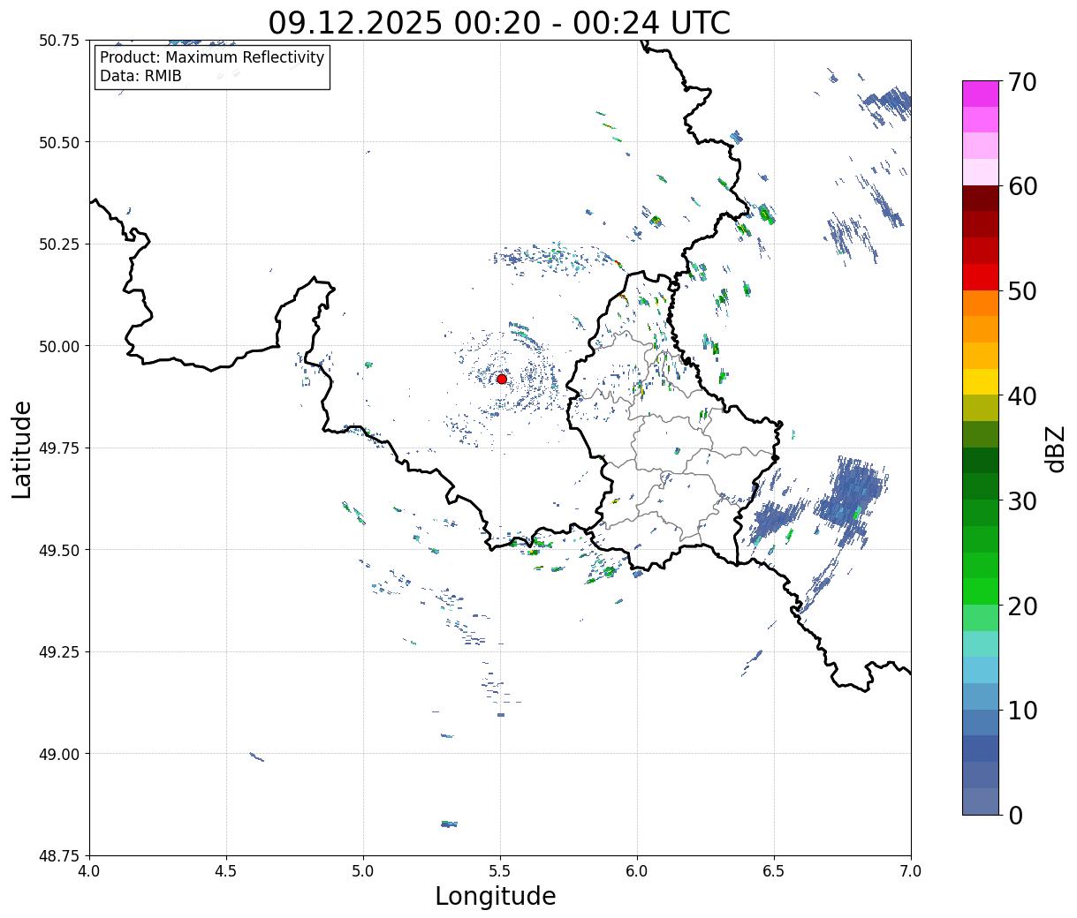Click the 'Longitude' axis label
Screen dimensions: 1077x918
[496, 896]
